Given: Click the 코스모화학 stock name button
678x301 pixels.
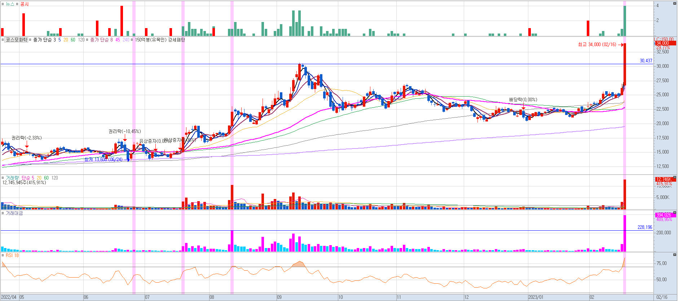Looking at the screenshot, I should tap(16, 40).
